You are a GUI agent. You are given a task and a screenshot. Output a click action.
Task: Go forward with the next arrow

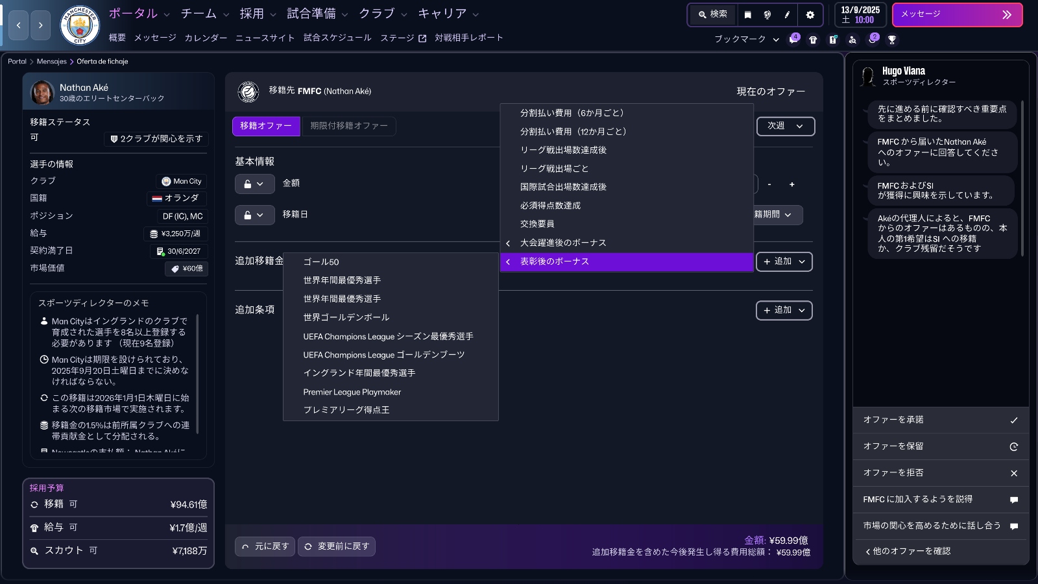pos(40,25)
